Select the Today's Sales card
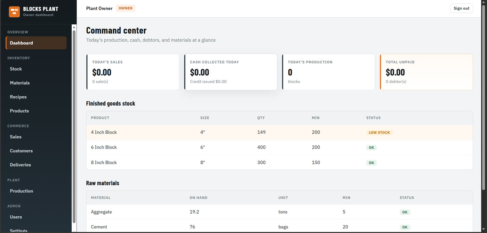The image size is (487, 233). point(133,72)
